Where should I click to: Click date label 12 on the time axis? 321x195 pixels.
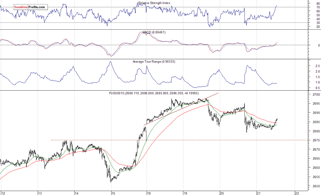[3, 192]
